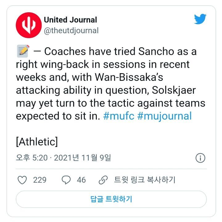Image resolution: width=222 pixels, height=222 pixels.
Task: Click the chain link copy icon
Action: pyautogui.click(x=103, y=180)
